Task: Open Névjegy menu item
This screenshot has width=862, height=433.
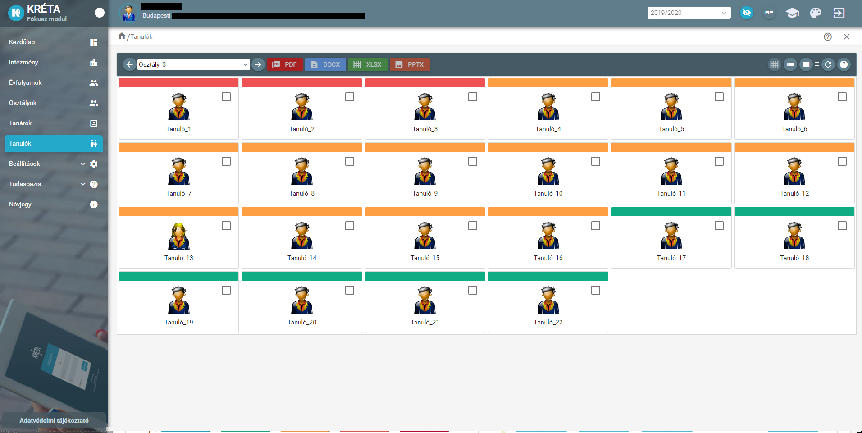Action: click(54, 204)
